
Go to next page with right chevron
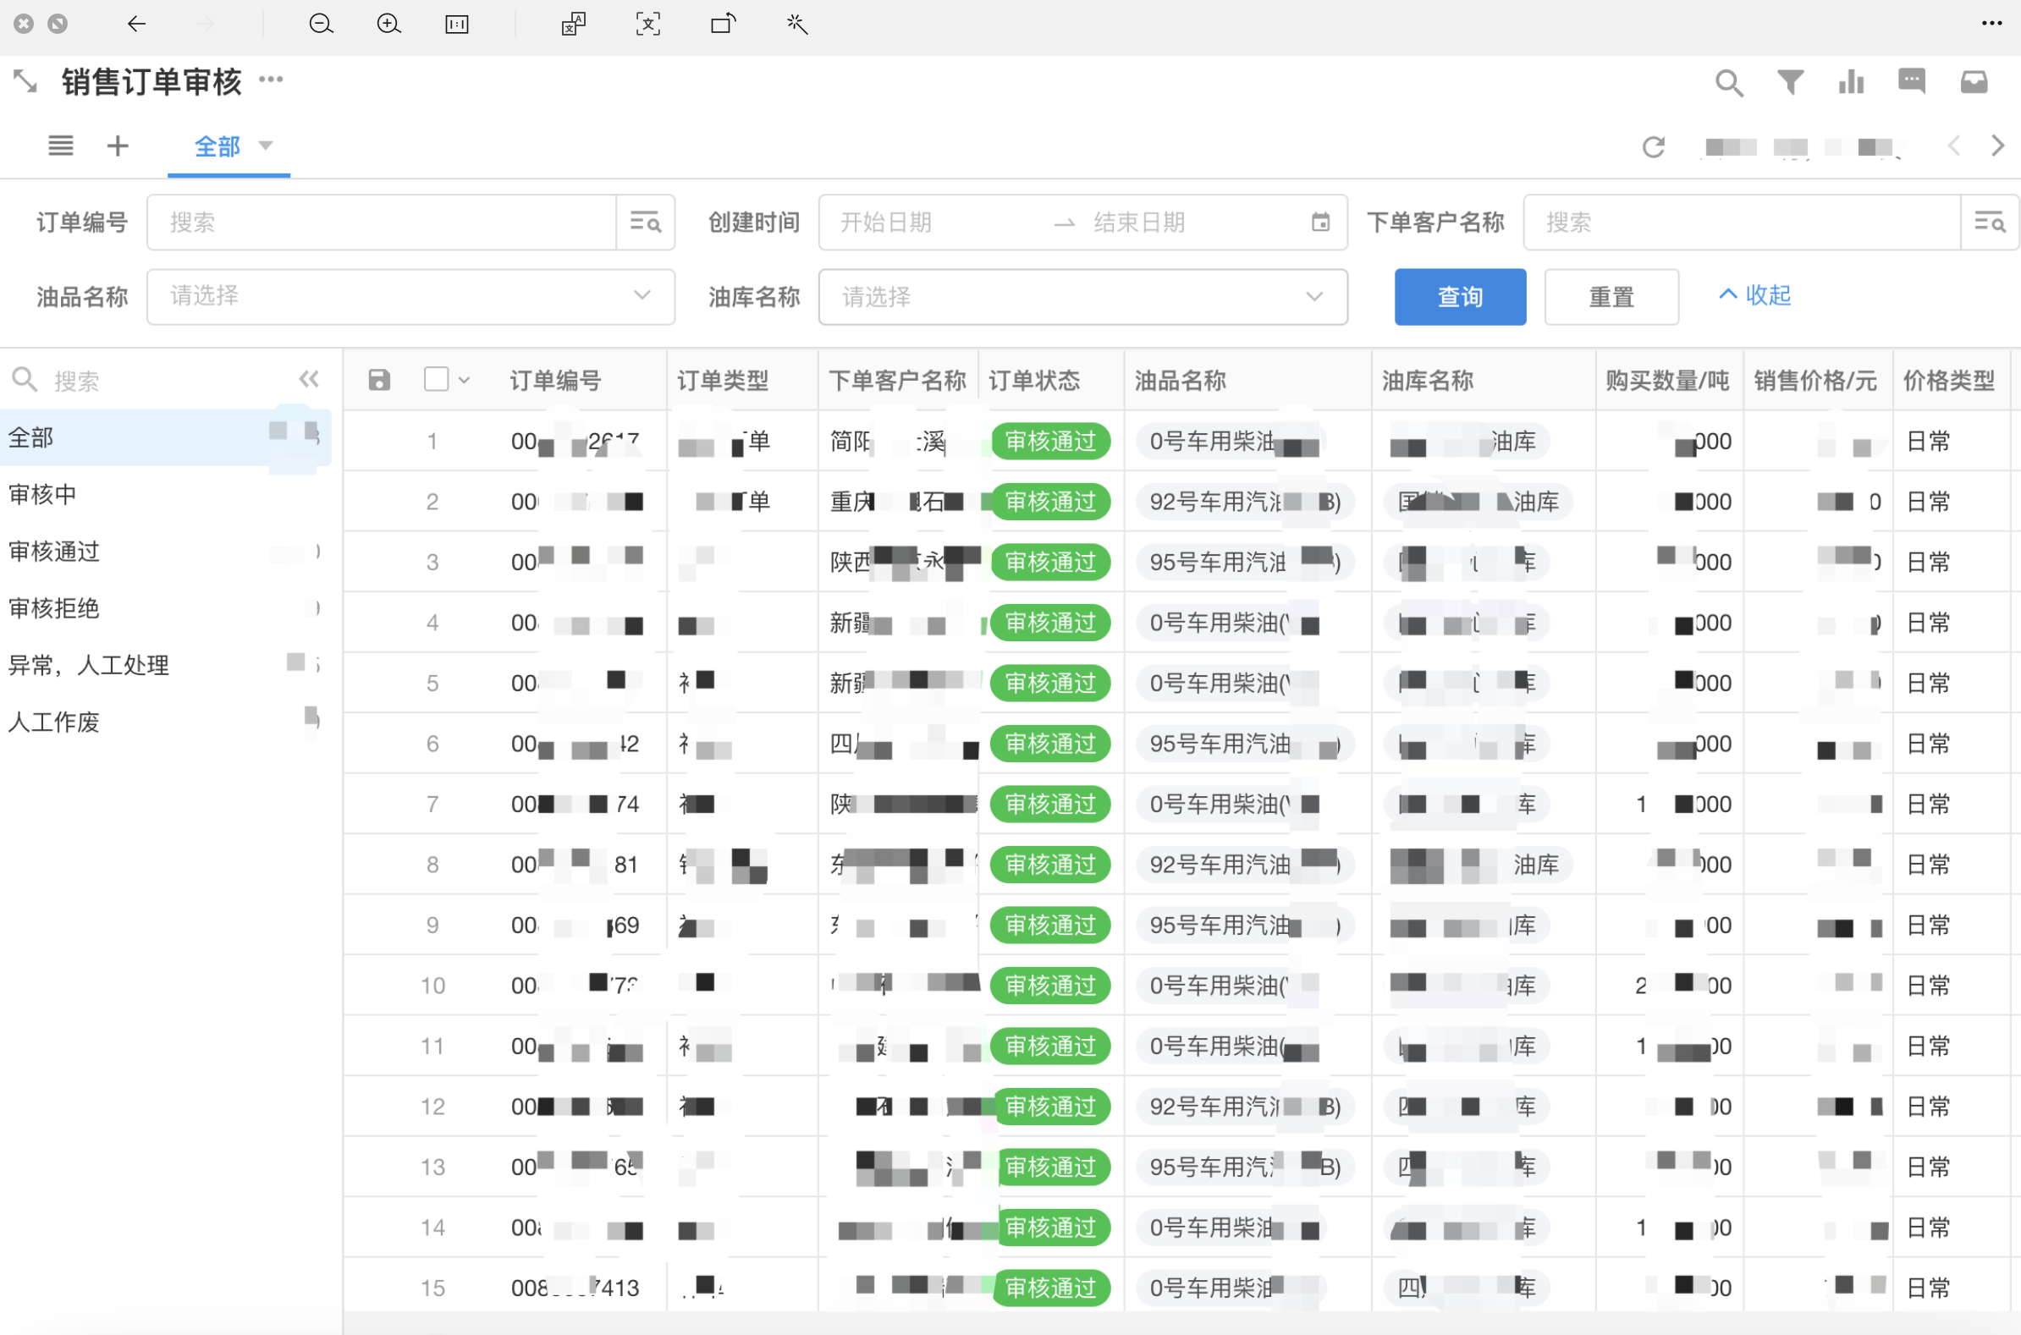click(x=1997, y=146)
